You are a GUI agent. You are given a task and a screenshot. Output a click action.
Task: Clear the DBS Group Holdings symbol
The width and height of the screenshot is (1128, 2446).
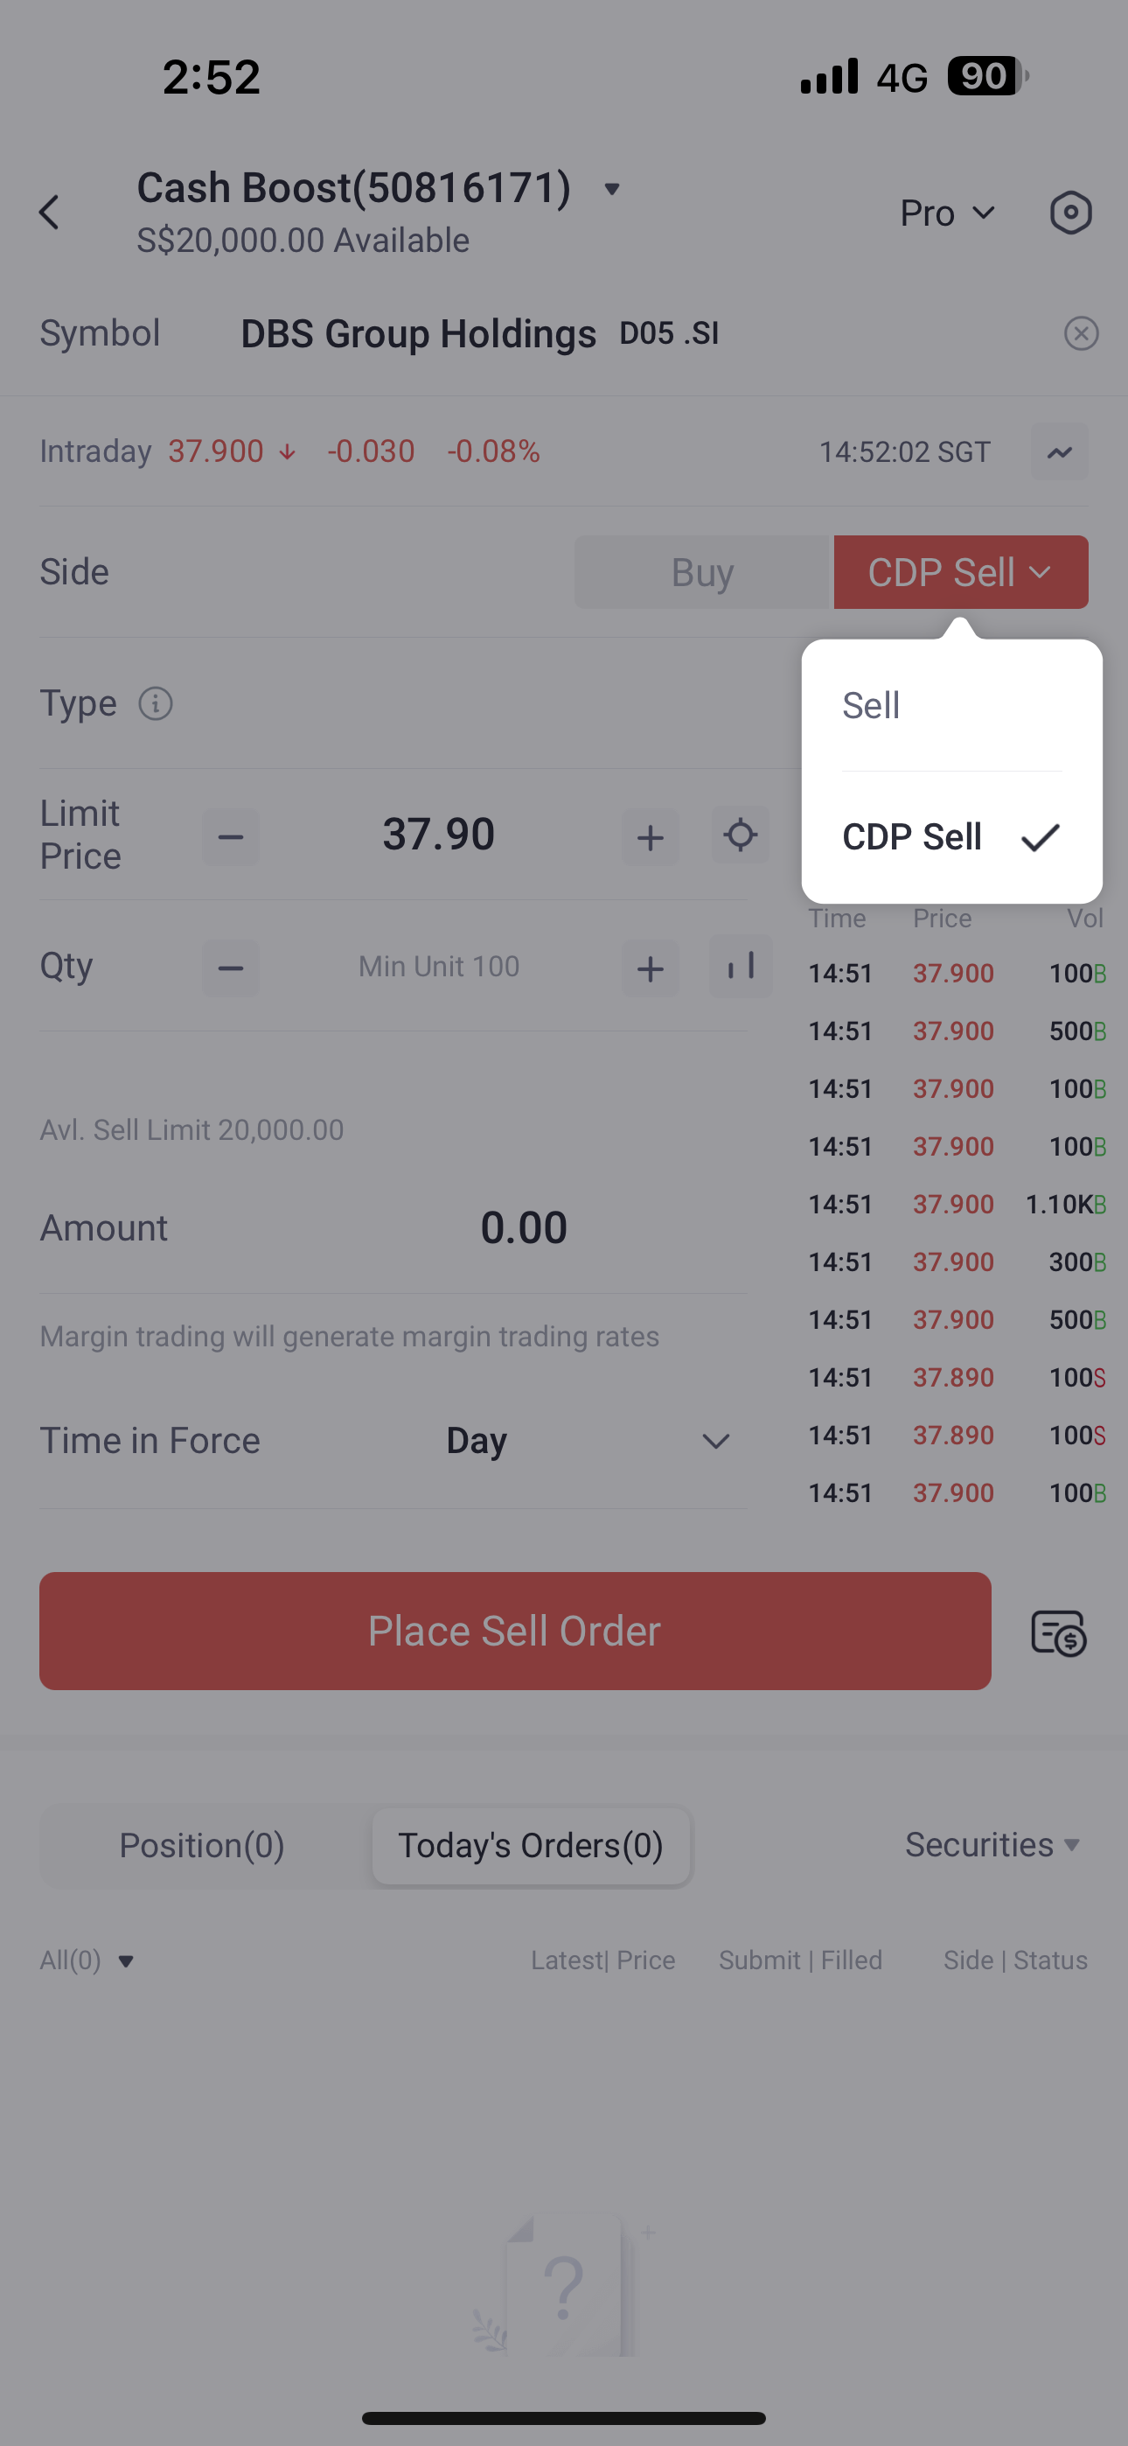[1081, 333]
